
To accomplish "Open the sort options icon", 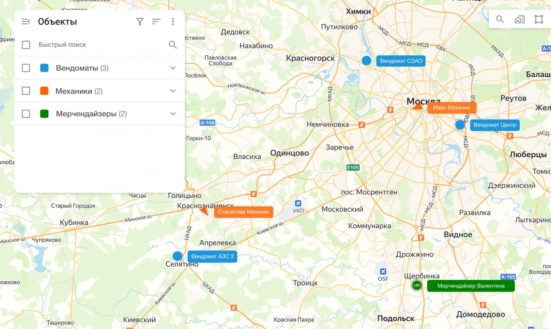I will tap(156, 22).
